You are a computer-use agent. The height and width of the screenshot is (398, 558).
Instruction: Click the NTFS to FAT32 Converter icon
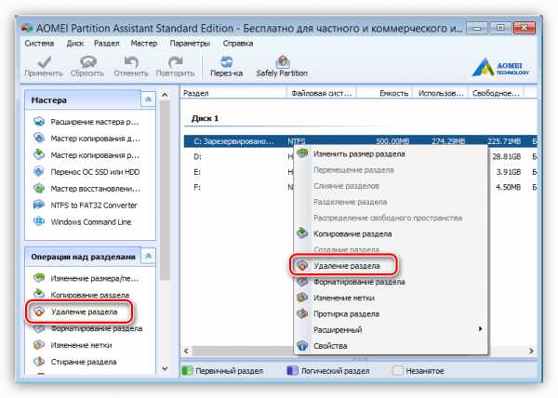[39, 205]
